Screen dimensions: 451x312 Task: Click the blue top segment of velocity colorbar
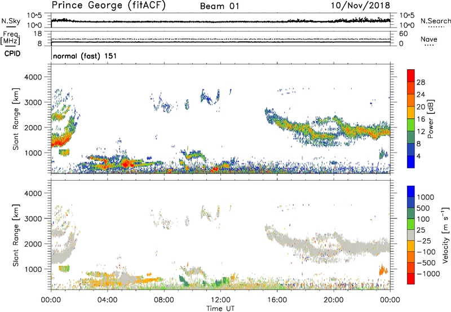coord(411,191)
